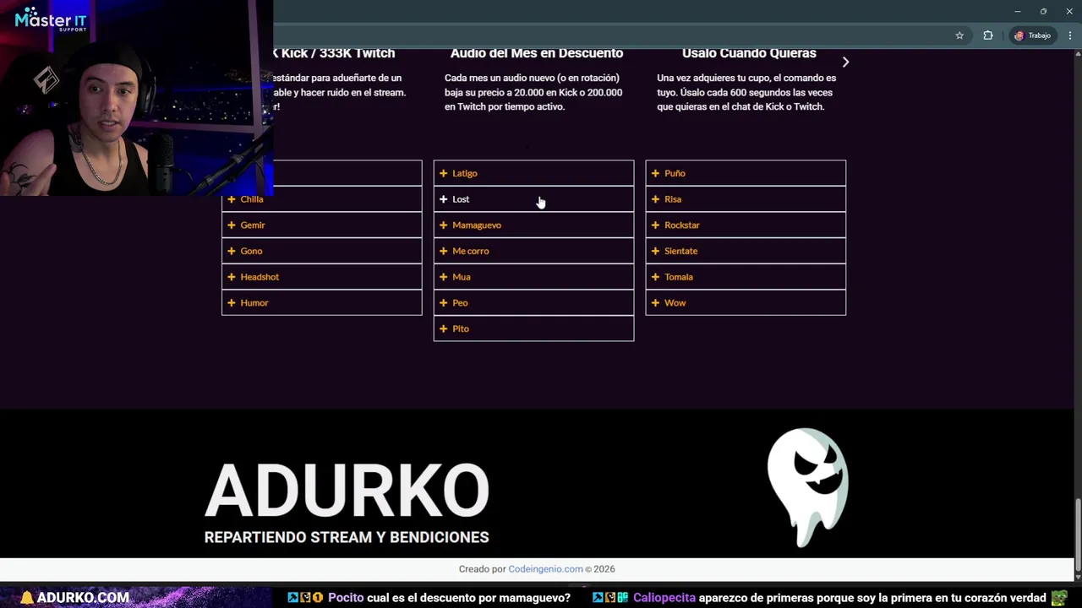Image resolution: width=1082 pixels, height=608 pixels.
Task: Expand the Lost audio item
Action: tap(533, 199)
